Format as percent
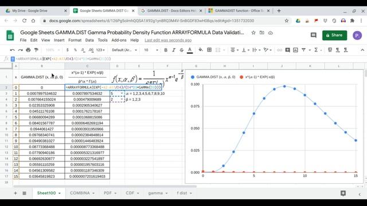 (x=75, y=50)
